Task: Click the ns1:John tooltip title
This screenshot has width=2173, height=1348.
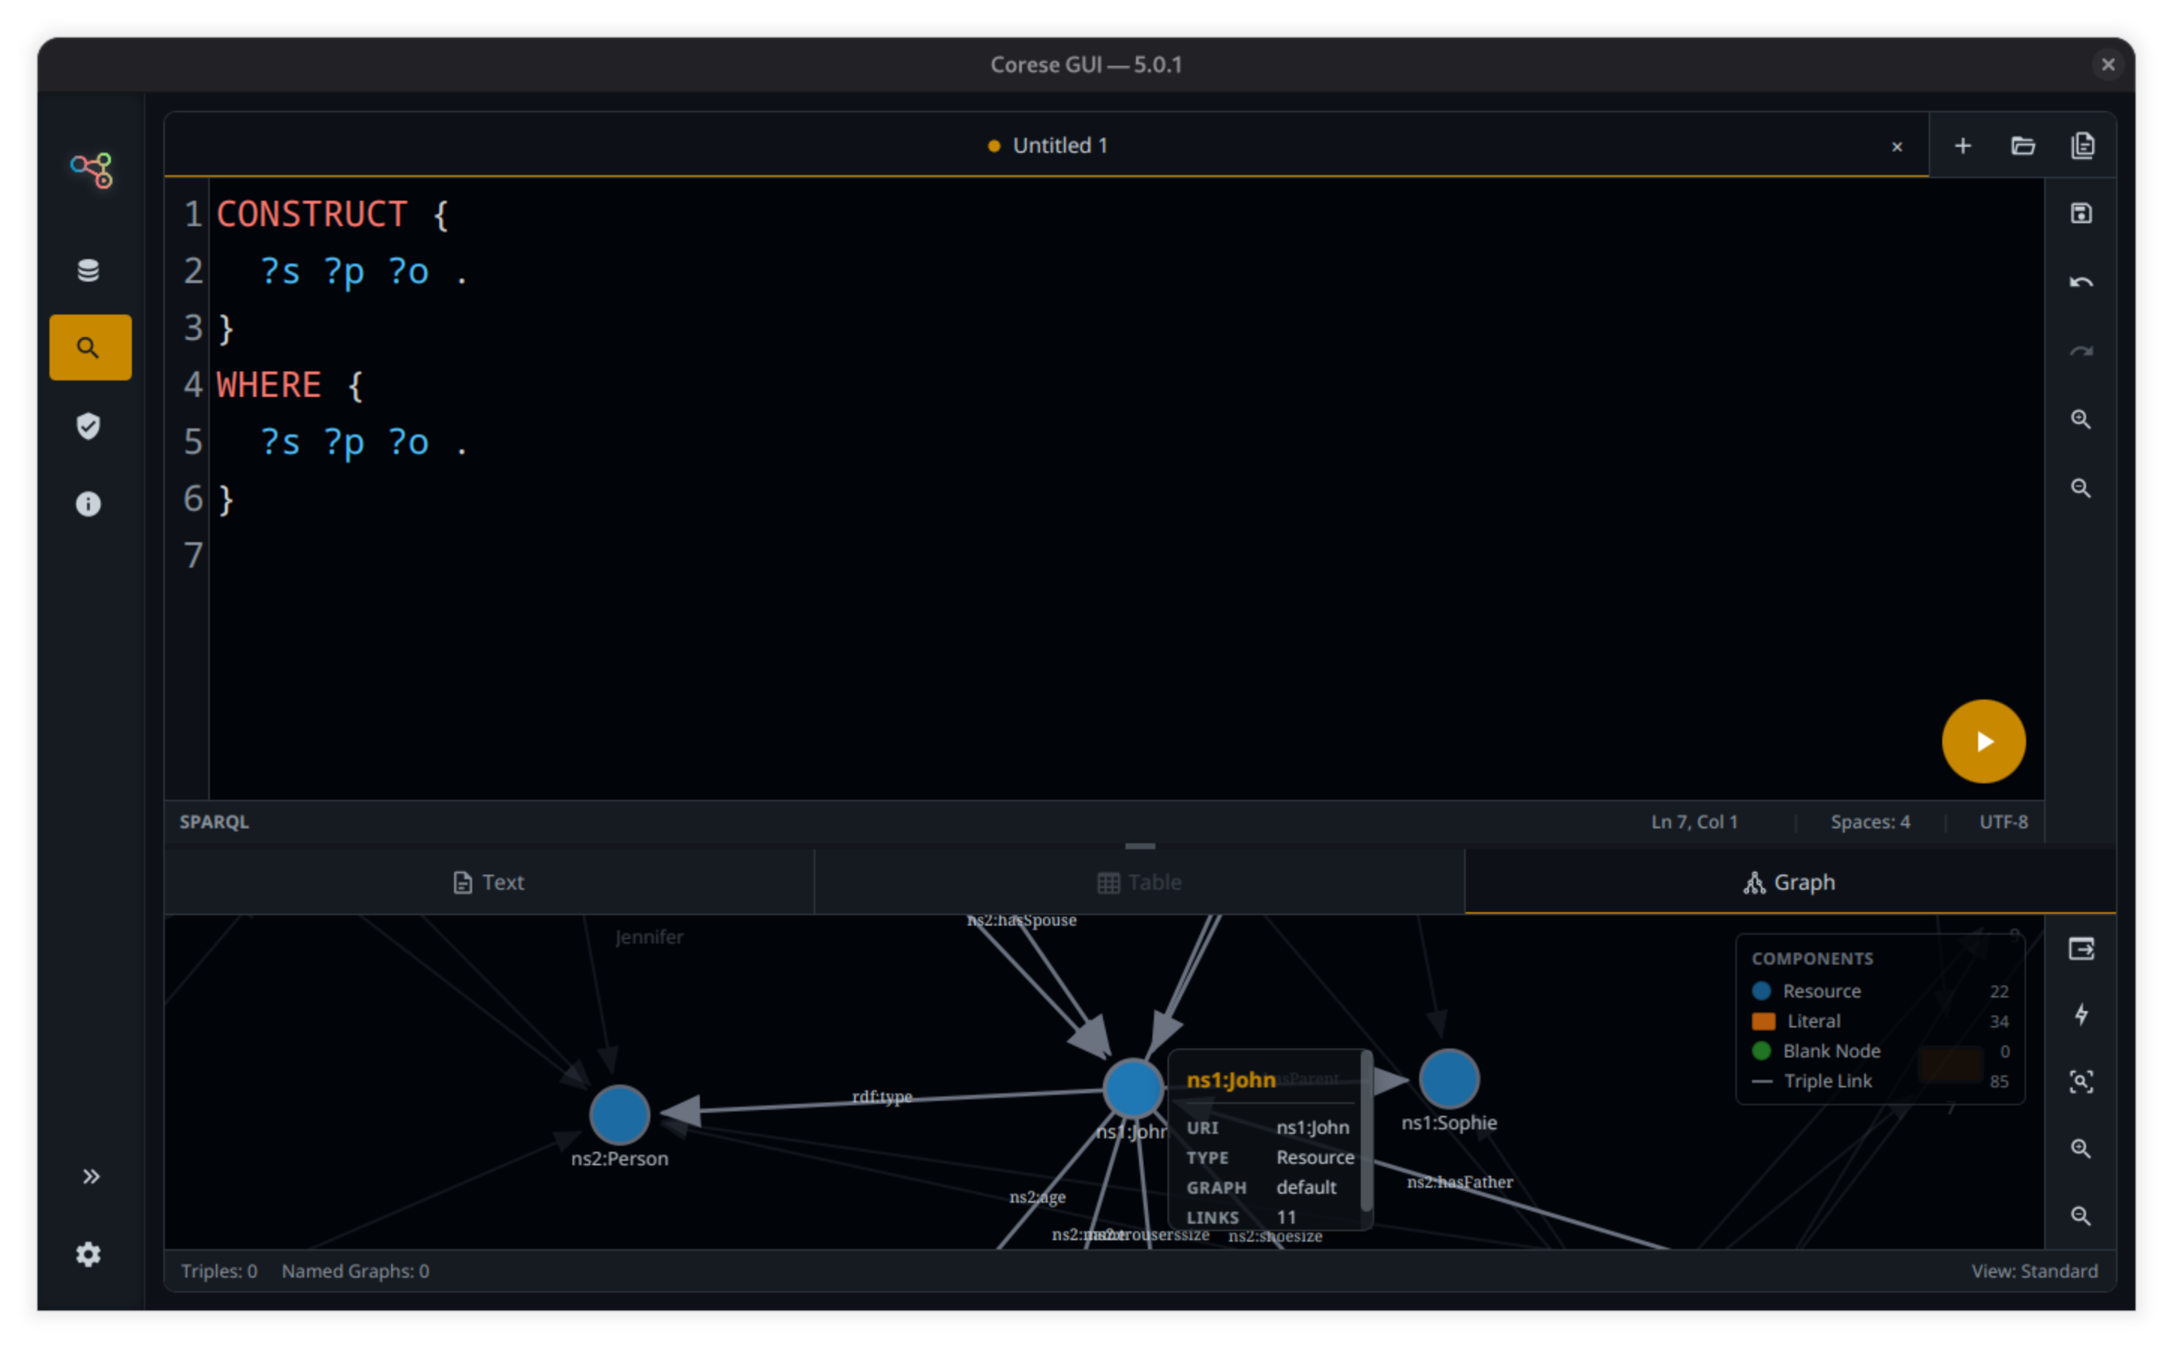Action: 1230,1081
